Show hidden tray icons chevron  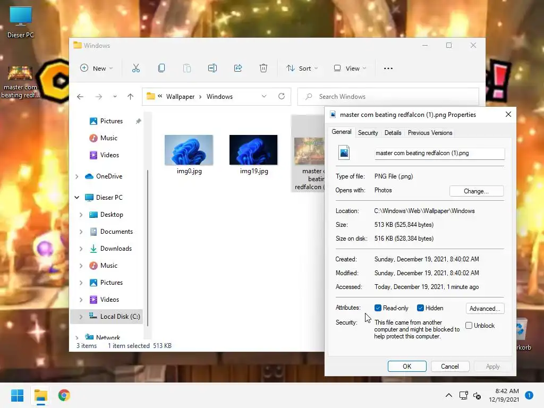448,395
